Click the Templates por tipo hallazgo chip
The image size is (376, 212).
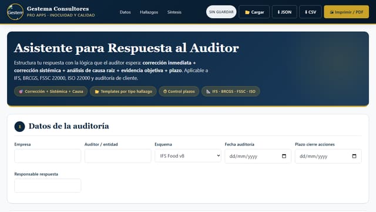(x=123, y=91)
